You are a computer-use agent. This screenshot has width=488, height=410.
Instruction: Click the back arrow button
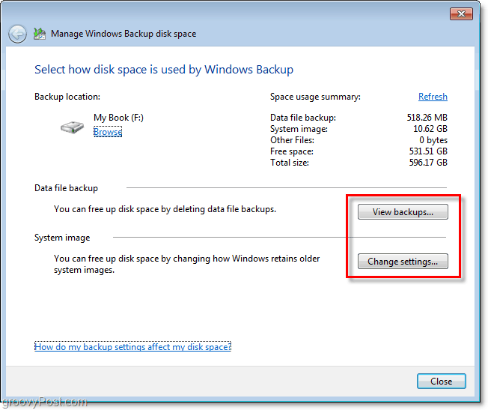coord(17,34)
